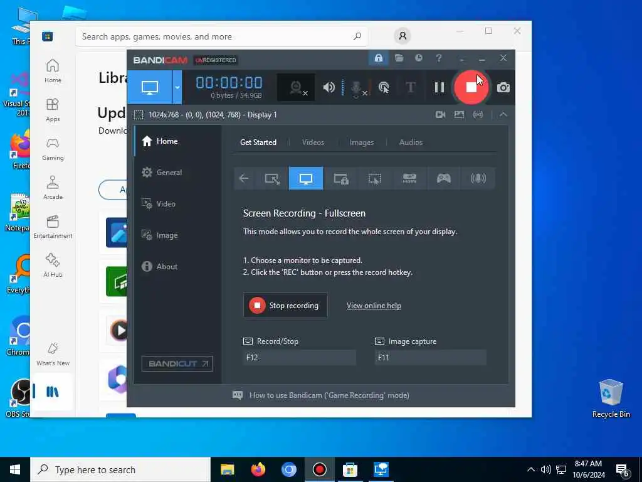
Task: Select game recording mode gamepad icon
Action: tap(444, 178)
